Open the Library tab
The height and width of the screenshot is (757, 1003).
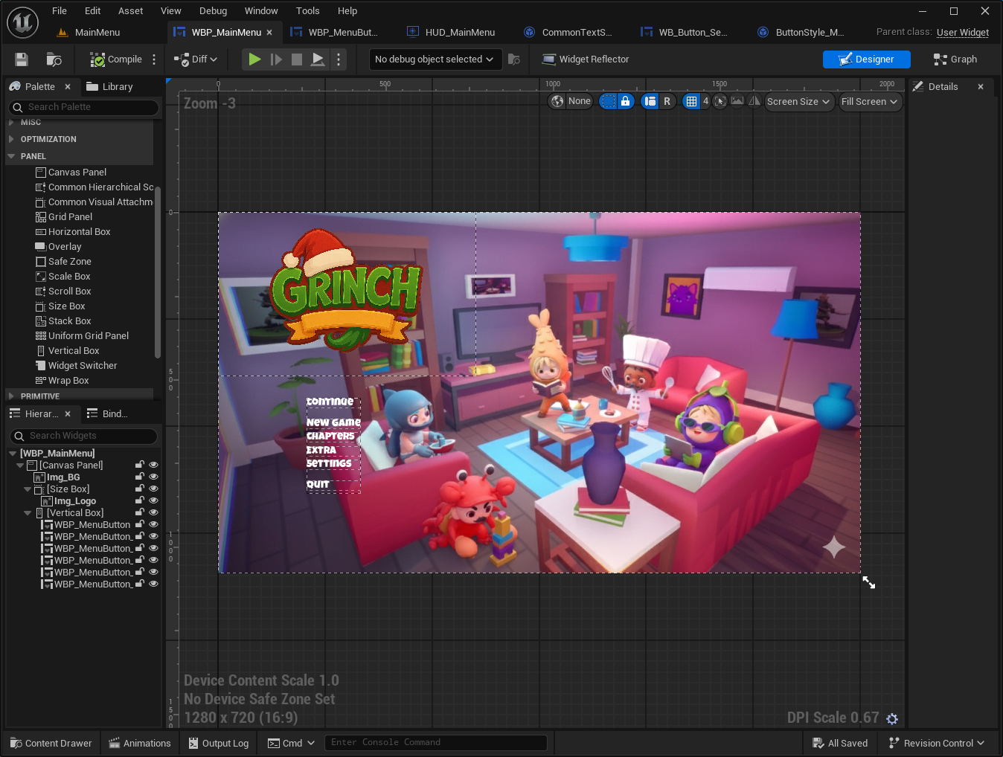click(x=109, y=86)
